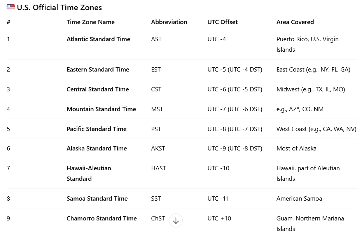Select the Eastern Standard Time cell
364x236 pixels.
click(x=98, y=70)
